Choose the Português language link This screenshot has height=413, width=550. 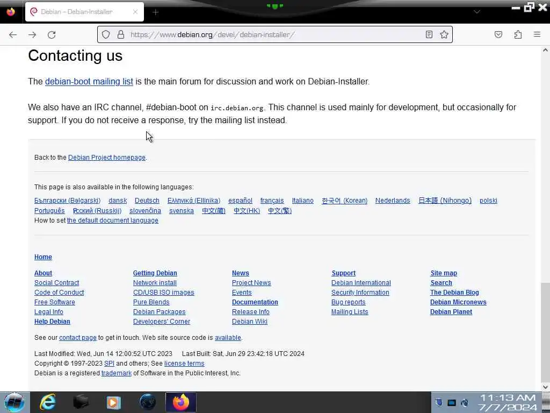49,211
